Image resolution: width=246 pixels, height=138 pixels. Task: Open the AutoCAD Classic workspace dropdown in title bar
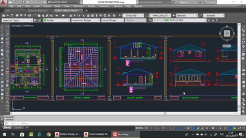click(x=63, y=2)
